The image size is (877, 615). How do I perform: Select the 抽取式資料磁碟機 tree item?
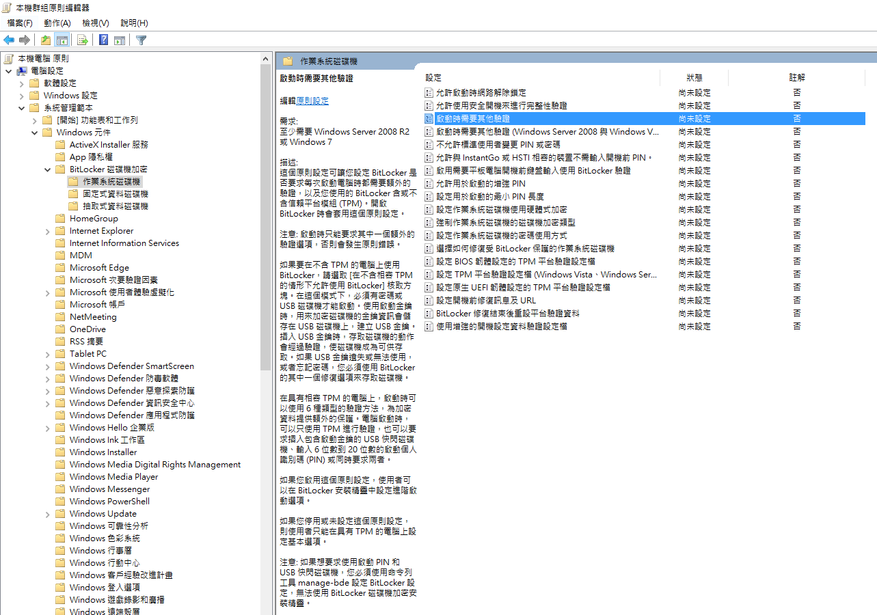[x=116, y=206]
